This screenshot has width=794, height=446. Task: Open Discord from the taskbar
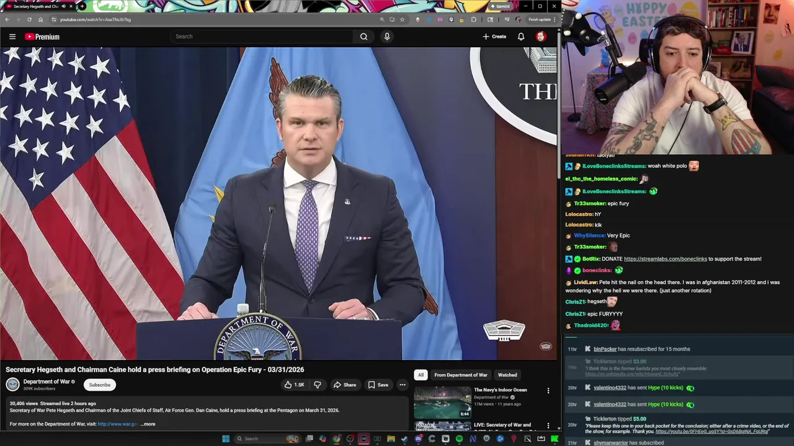[418, 439]
